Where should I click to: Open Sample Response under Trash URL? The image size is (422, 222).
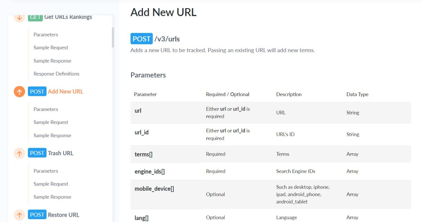(52, 197)
